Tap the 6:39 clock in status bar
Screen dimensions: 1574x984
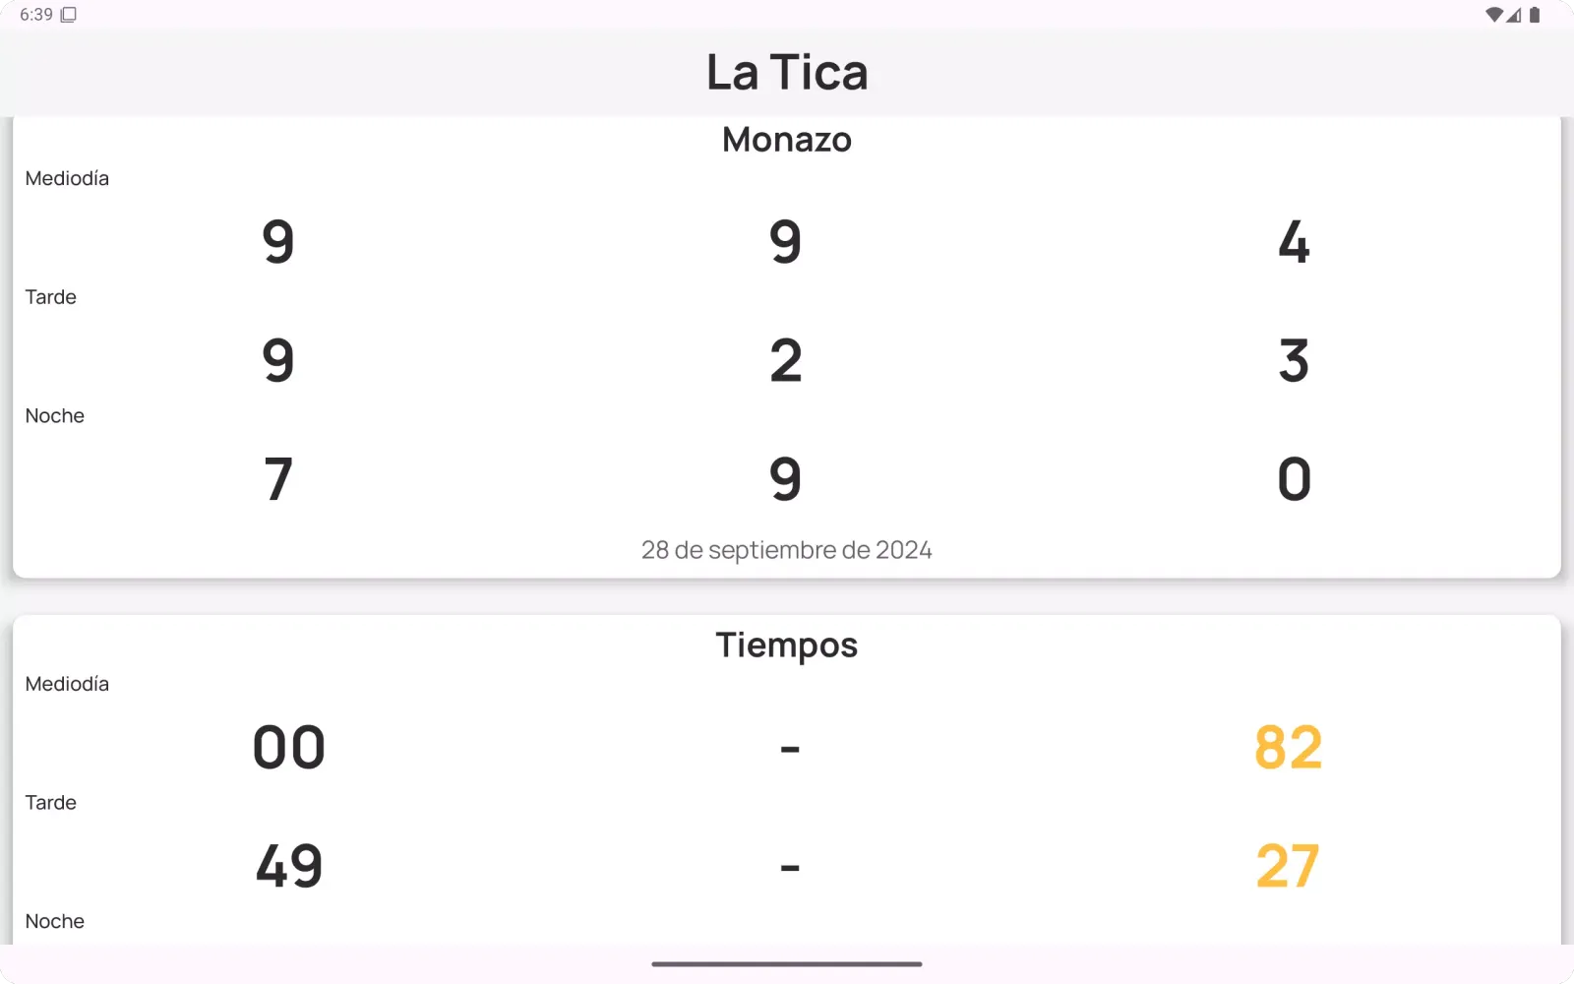coord(36,15)
